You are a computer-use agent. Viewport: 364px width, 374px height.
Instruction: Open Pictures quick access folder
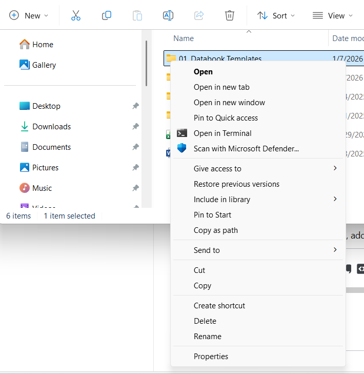[45, 168]
